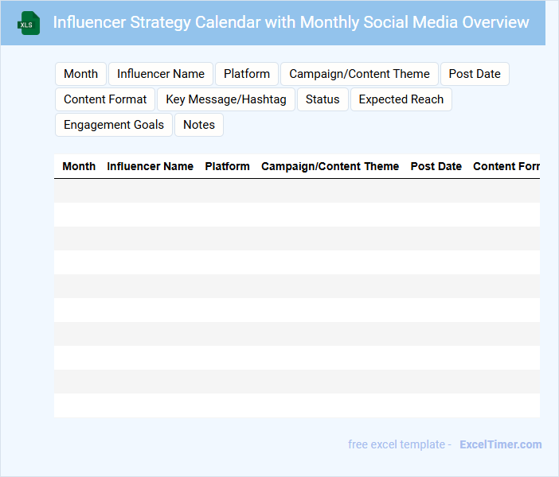Image resolution: width=559 pixels, height=477 pixels.
Task: Open the ExcelTimer.com link
Action: [500, 444]
